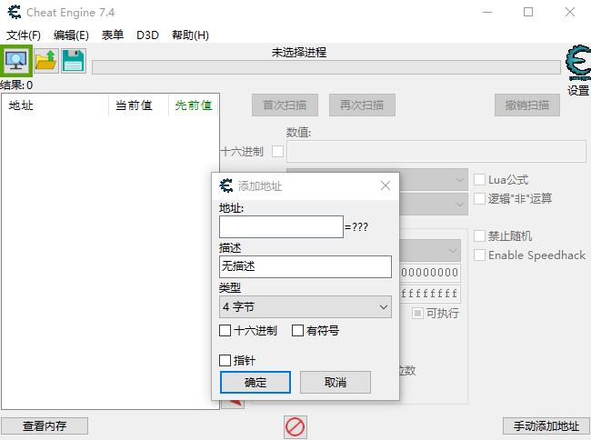591x440 pixels.
Task: Click the 手动添加地址 button
Action: point(546,426)
